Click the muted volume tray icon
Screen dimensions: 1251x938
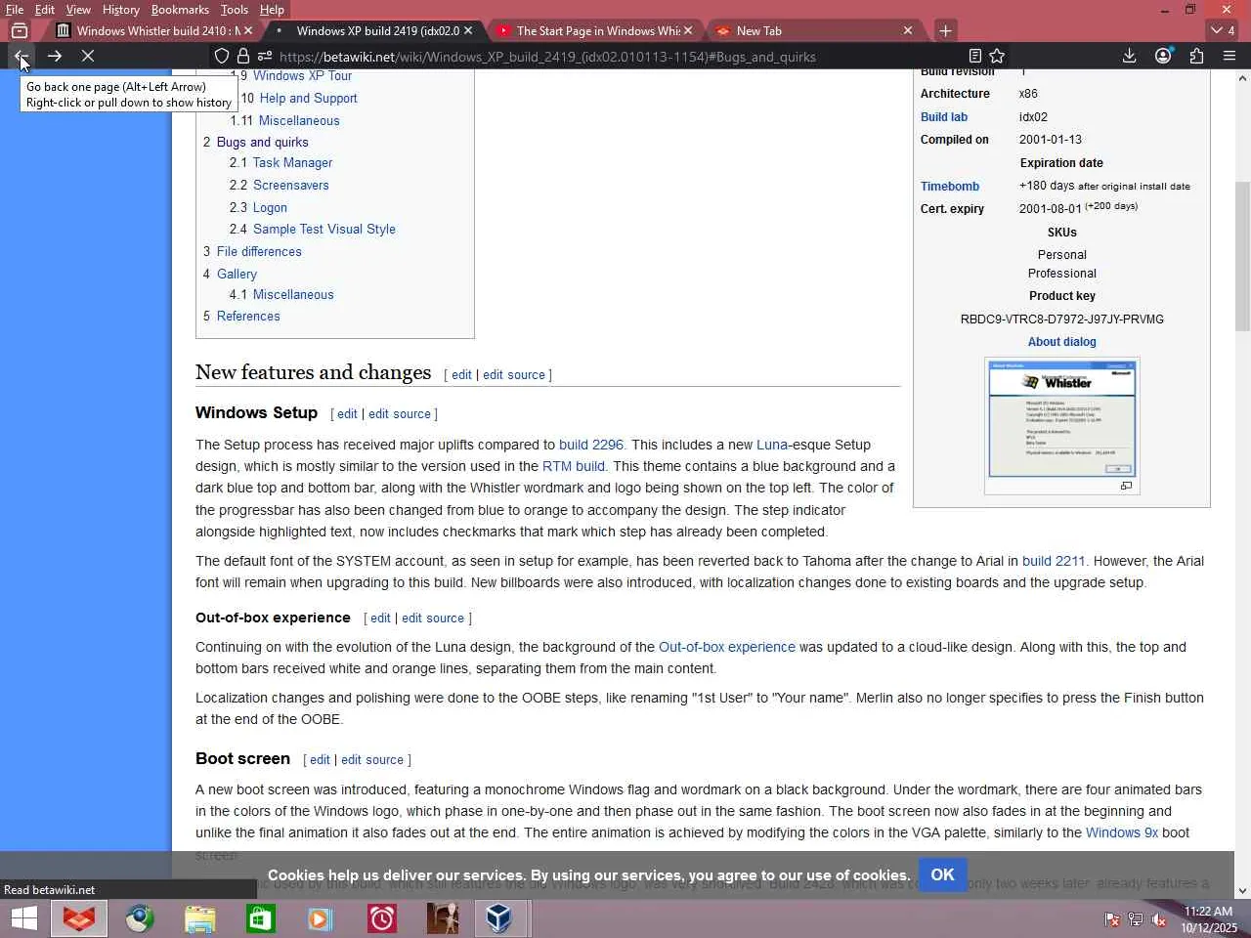click(1159, 919)
